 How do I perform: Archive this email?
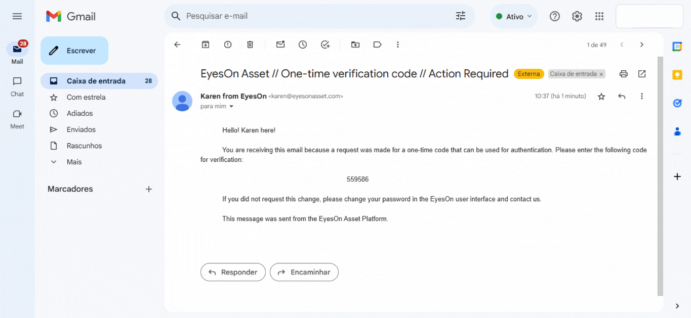(206, 44)
